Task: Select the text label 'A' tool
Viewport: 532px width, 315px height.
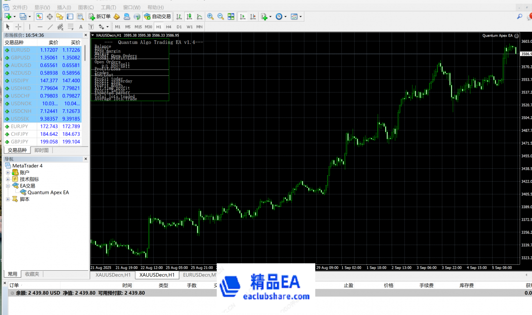Action: 81,27
